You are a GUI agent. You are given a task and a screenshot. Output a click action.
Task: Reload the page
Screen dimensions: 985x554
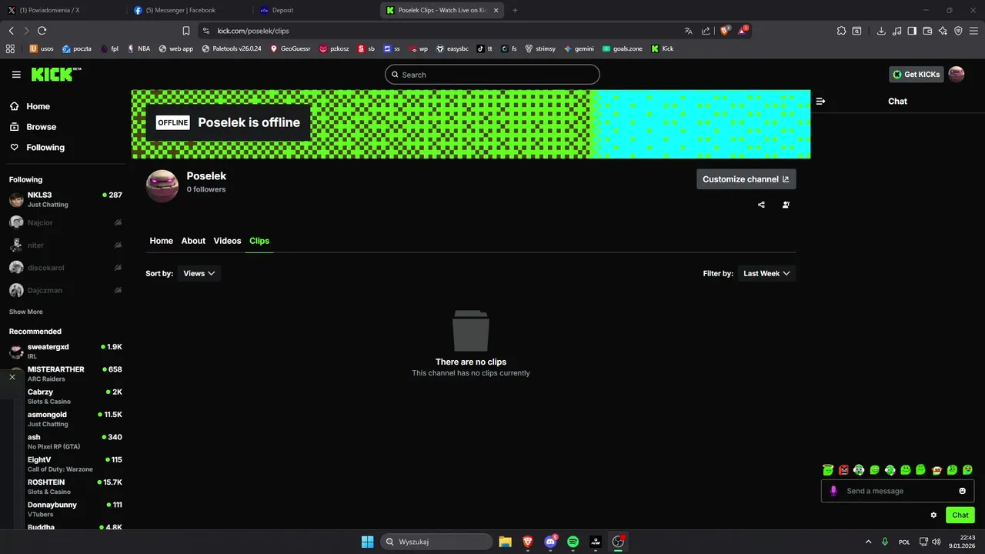pos(42,31)
